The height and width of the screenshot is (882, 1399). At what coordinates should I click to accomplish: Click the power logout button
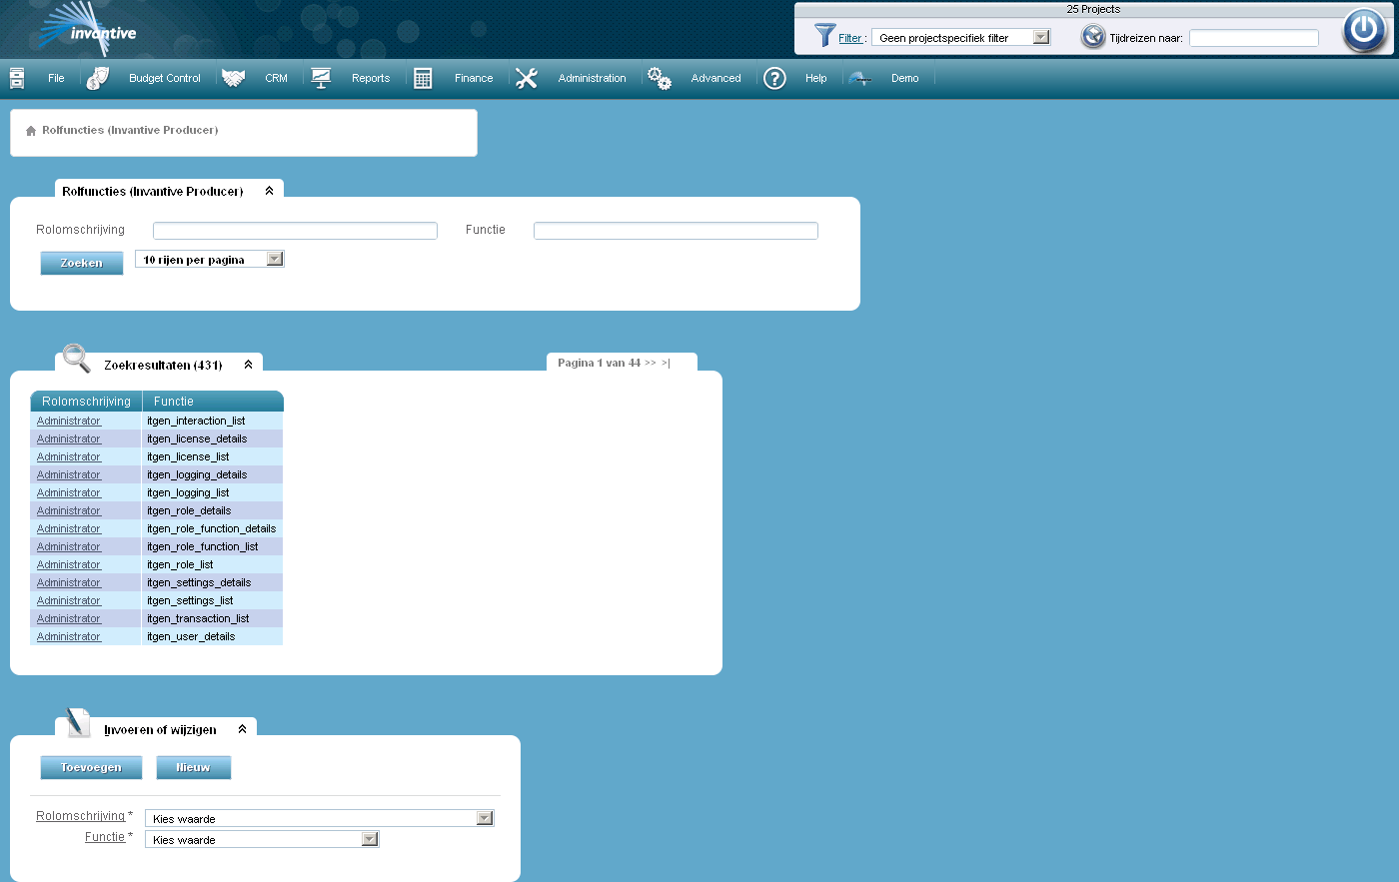click(x=1364, y=30)
